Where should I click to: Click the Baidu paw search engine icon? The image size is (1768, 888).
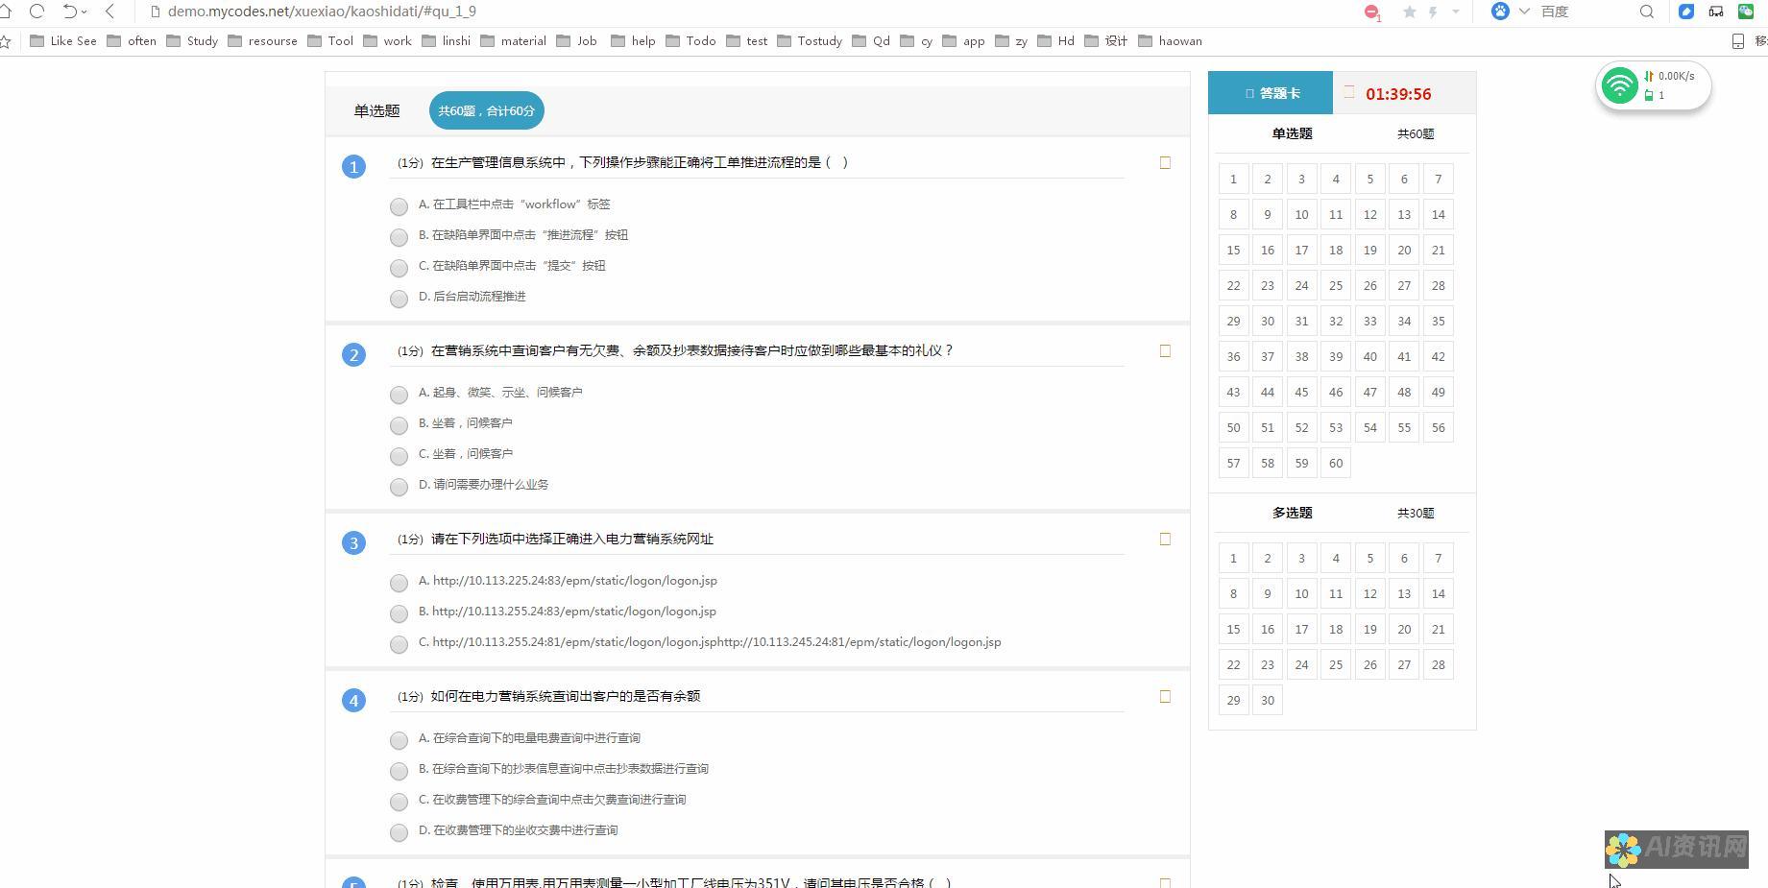click(x=1500, y=12)
